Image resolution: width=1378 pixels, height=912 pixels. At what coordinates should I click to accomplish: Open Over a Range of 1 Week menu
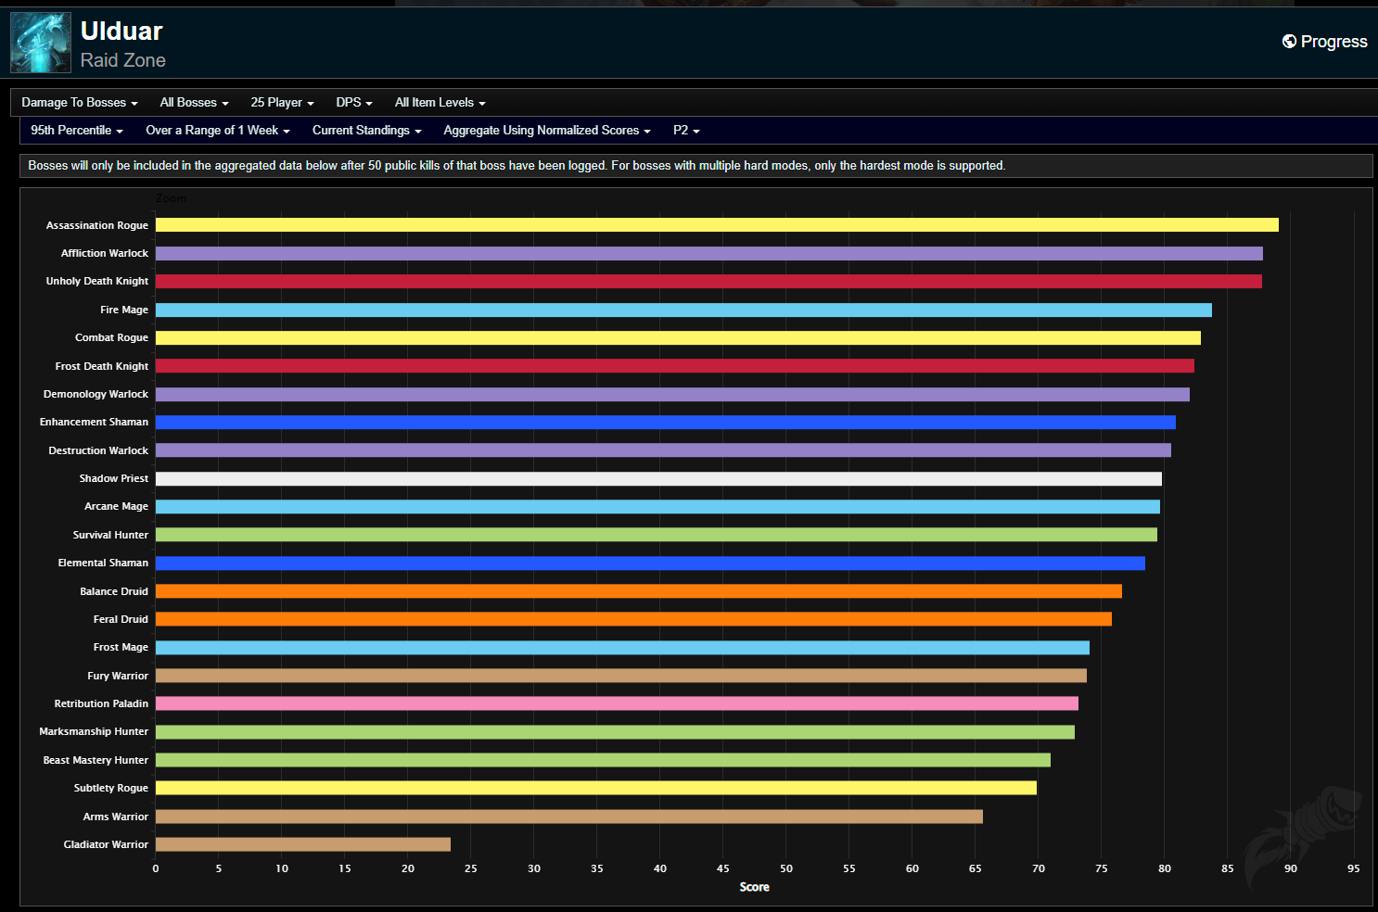(x=218, y=131)
